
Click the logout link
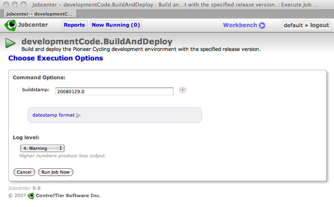(320, 25)
